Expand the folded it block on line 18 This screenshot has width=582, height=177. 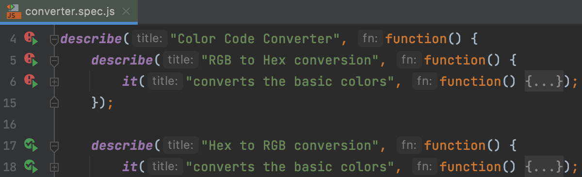54,167
